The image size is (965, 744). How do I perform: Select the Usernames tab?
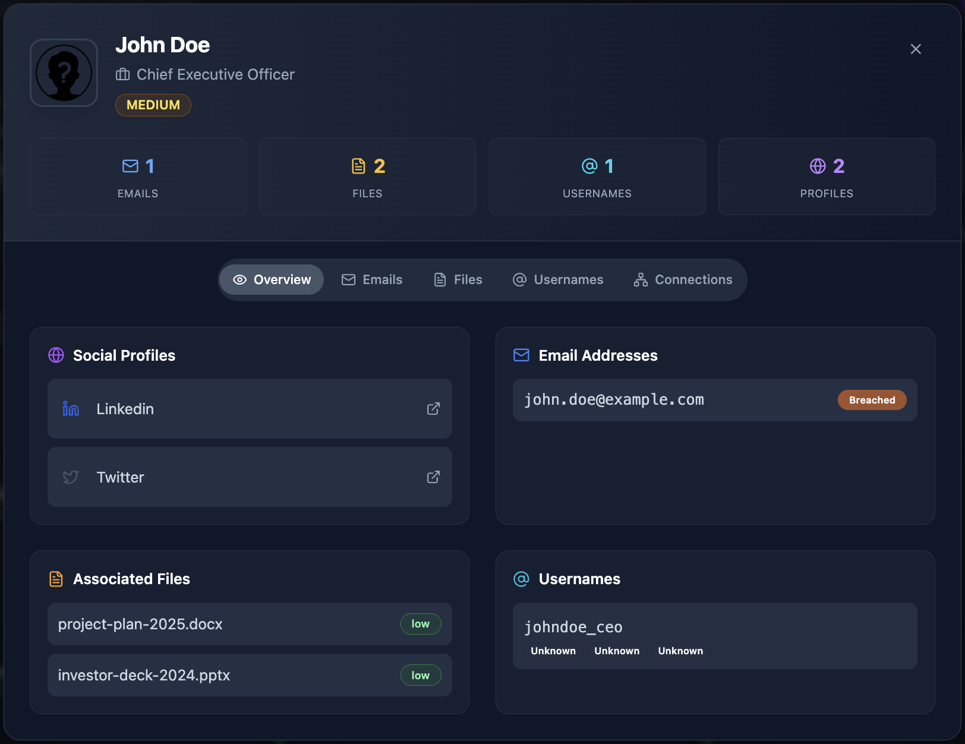pos(557,279)
